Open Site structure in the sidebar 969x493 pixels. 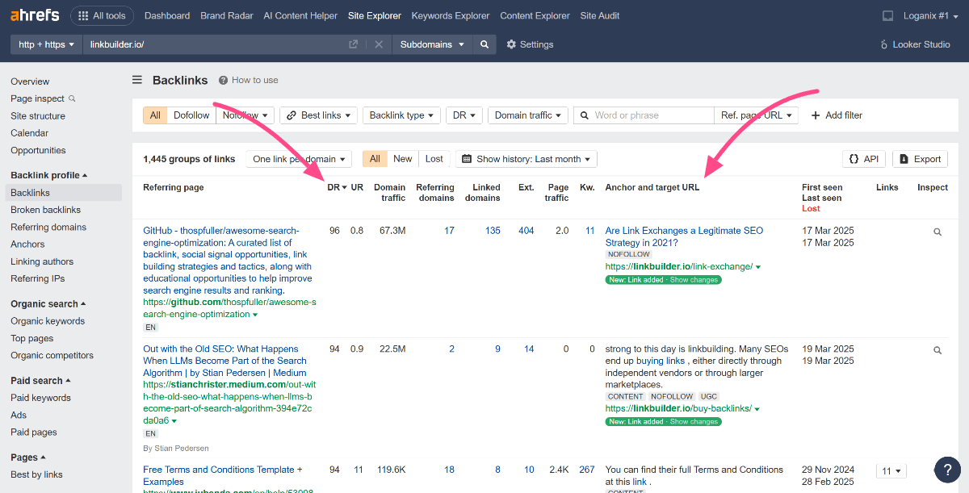(38, 116)
